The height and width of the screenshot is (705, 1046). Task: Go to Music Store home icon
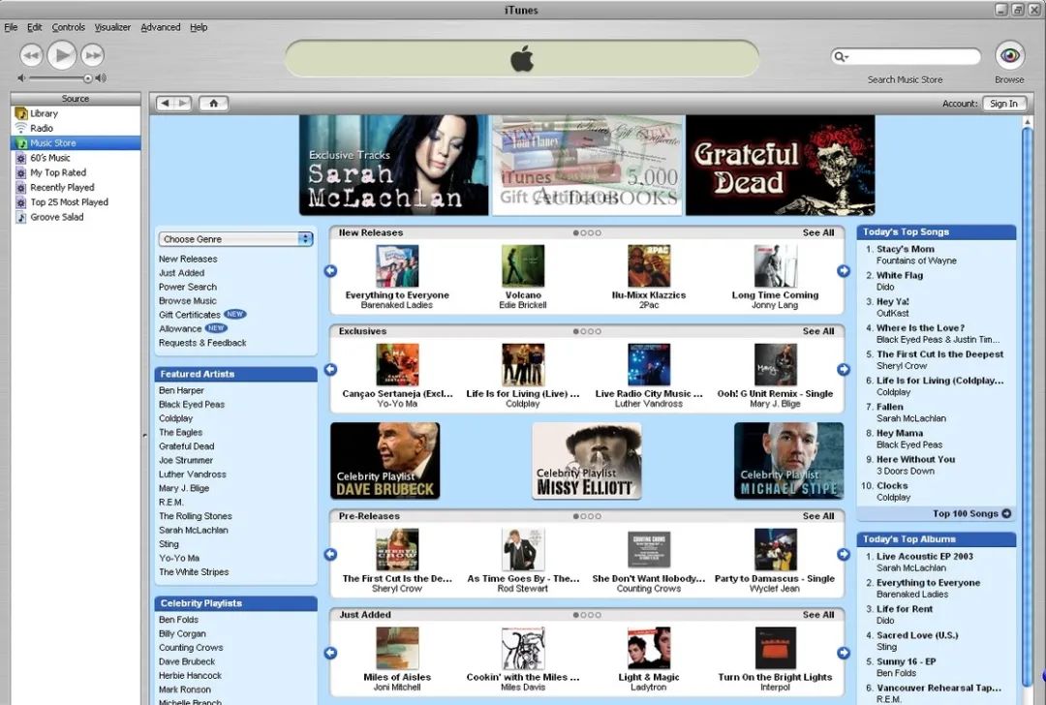213,104
